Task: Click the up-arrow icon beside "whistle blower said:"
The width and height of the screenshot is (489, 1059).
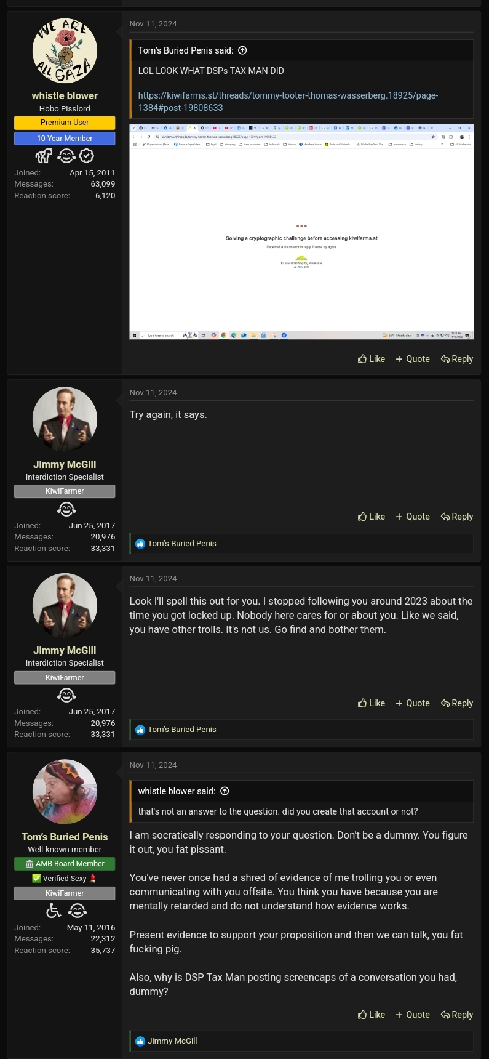Action: pyautogui.click(x=225, y=791)
